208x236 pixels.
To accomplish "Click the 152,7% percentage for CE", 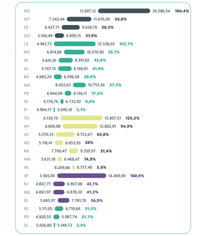I will click(126, 44).
